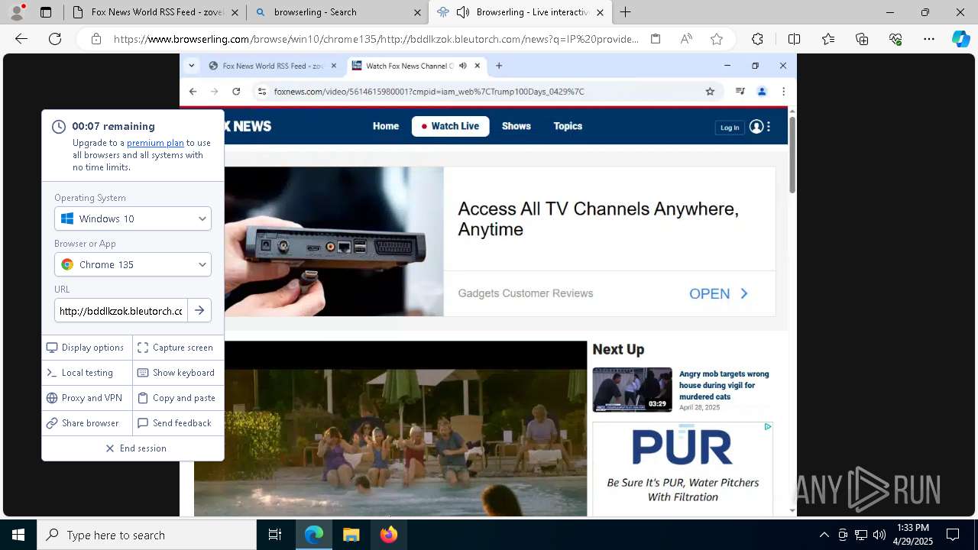Open Display options

[x=86, y=348]
